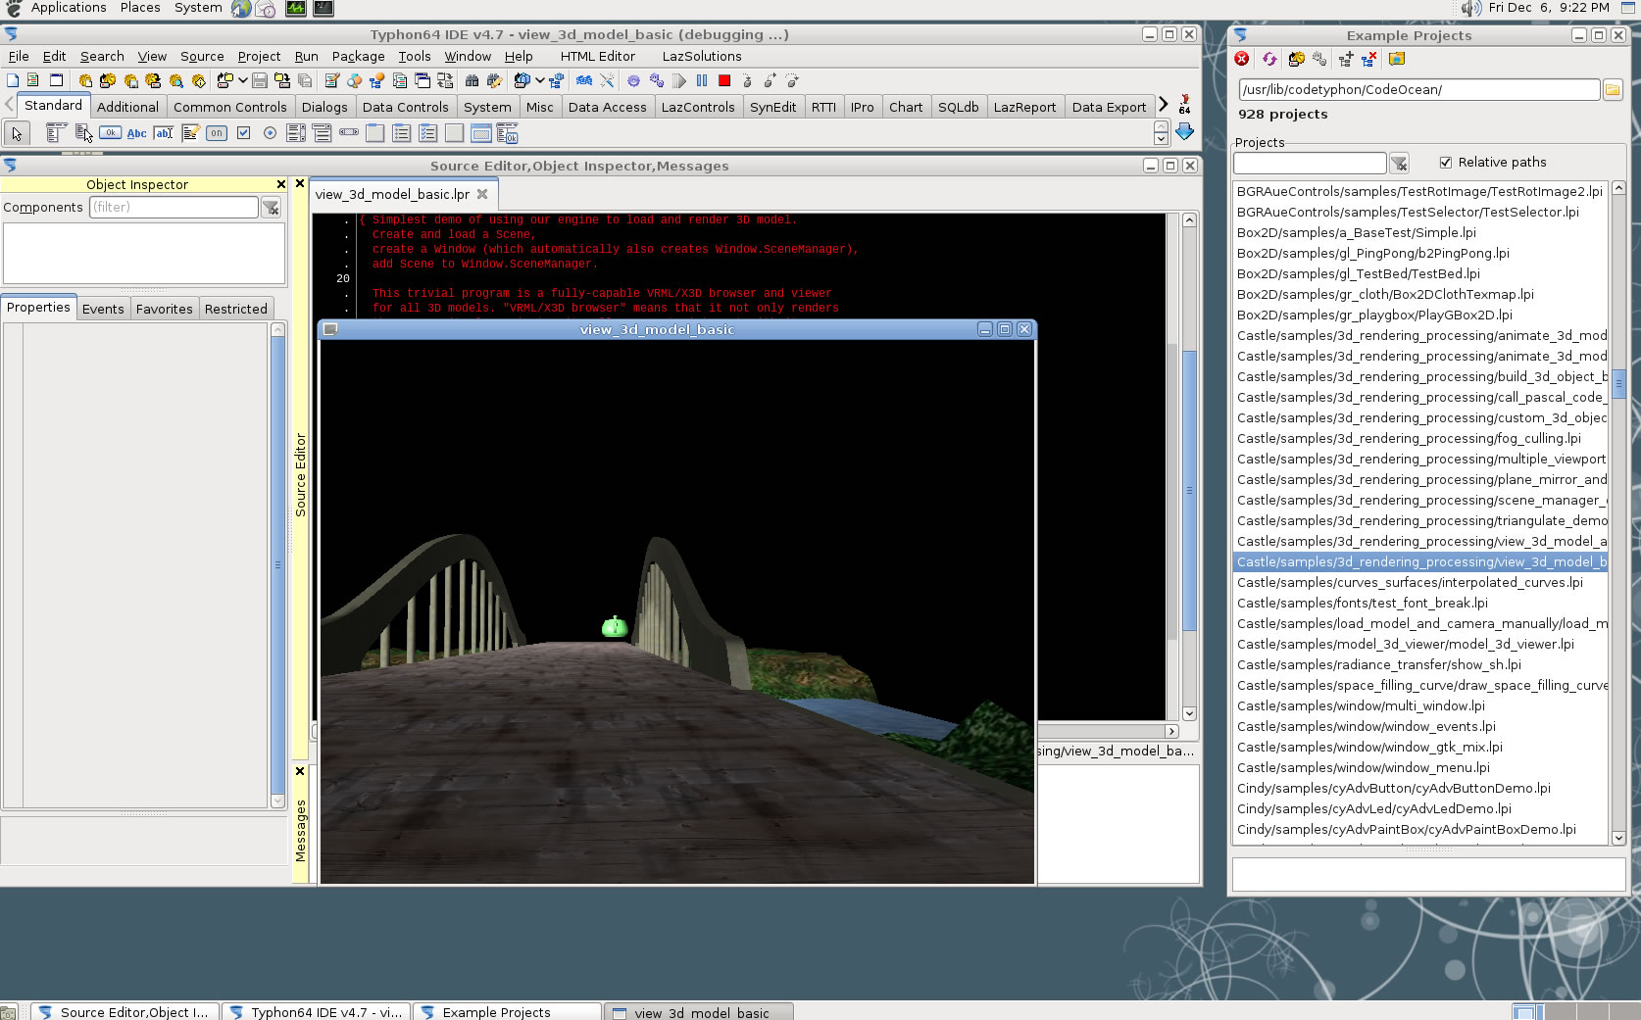Click red close icon in Example Projects toolbar
Image resolution: width=1641 pixels, height=1020 pixels.
(x=1242, y=59)
